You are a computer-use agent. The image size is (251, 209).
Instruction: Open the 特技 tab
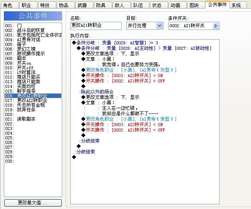[47, 5]
